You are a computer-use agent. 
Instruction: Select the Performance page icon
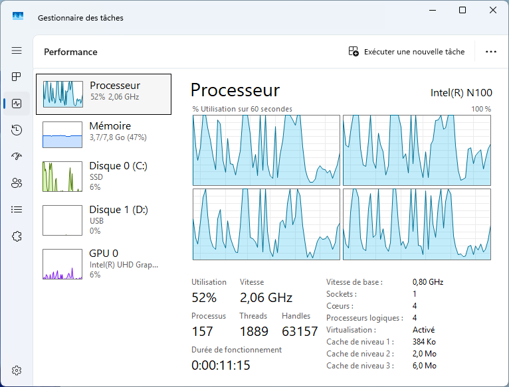tap(17, 104)
